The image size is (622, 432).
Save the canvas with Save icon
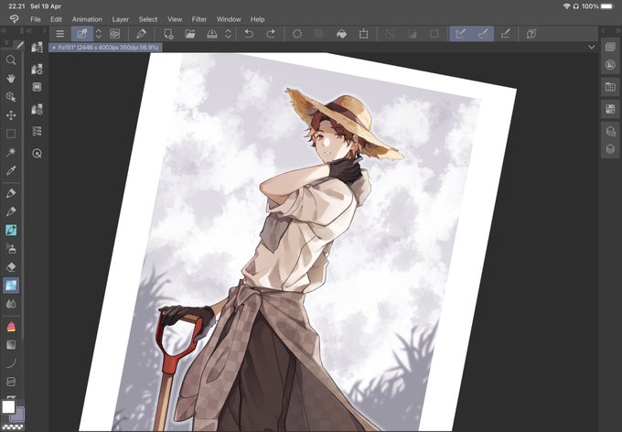click(x=212, y=34)
